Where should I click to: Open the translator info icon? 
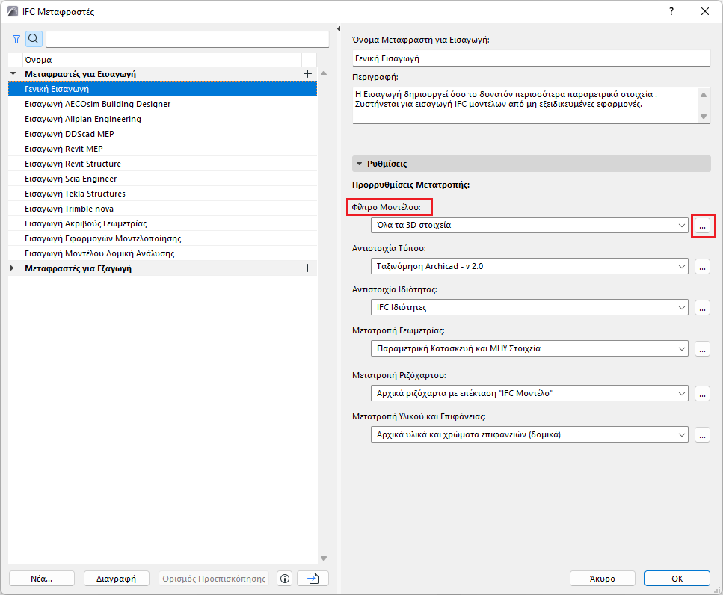pos(285,579)
